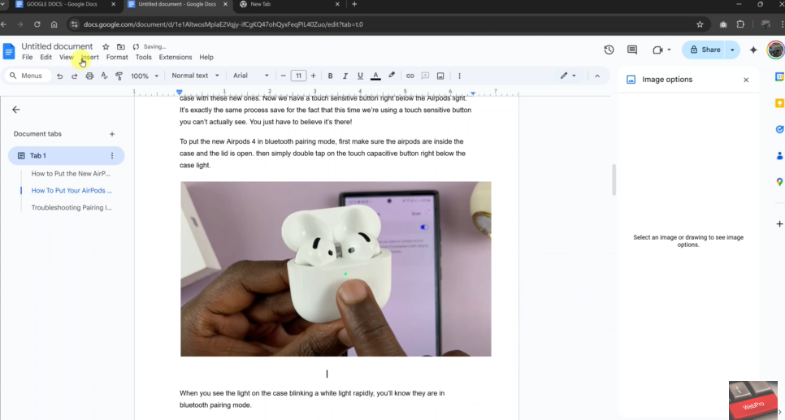Open the Arial font dropdown
The image size is (785, 420).
coord(251,76)
